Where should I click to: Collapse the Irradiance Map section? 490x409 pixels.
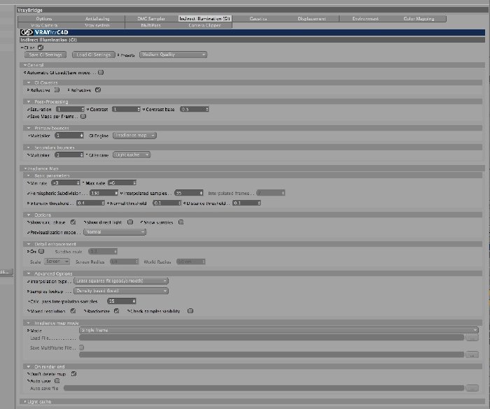25,168
